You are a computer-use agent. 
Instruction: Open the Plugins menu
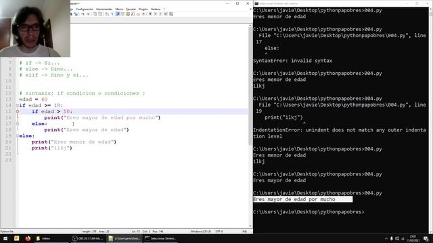tap(143, 9)
